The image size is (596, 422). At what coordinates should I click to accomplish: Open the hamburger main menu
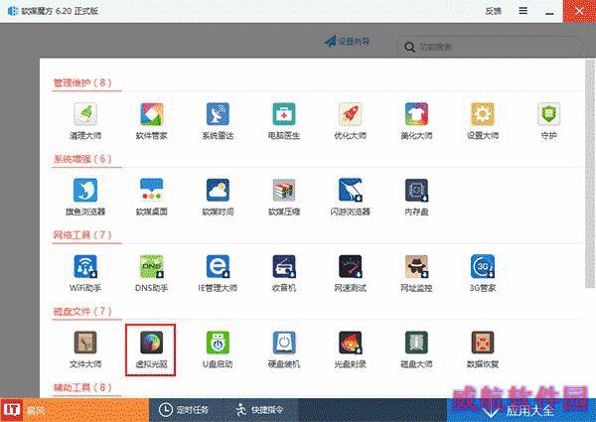point(523,11)
